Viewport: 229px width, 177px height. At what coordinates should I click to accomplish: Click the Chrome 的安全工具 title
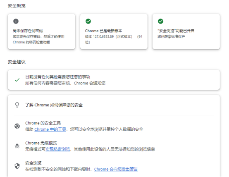click(43, 123)
